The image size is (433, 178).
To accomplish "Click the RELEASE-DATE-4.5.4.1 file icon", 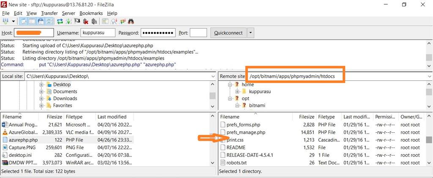I will (x=223, y=155).
